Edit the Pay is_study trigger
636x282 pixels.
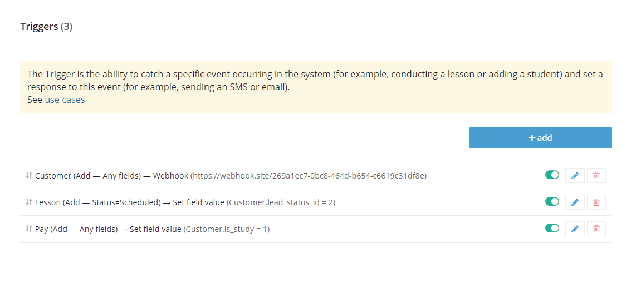(575, 229)
